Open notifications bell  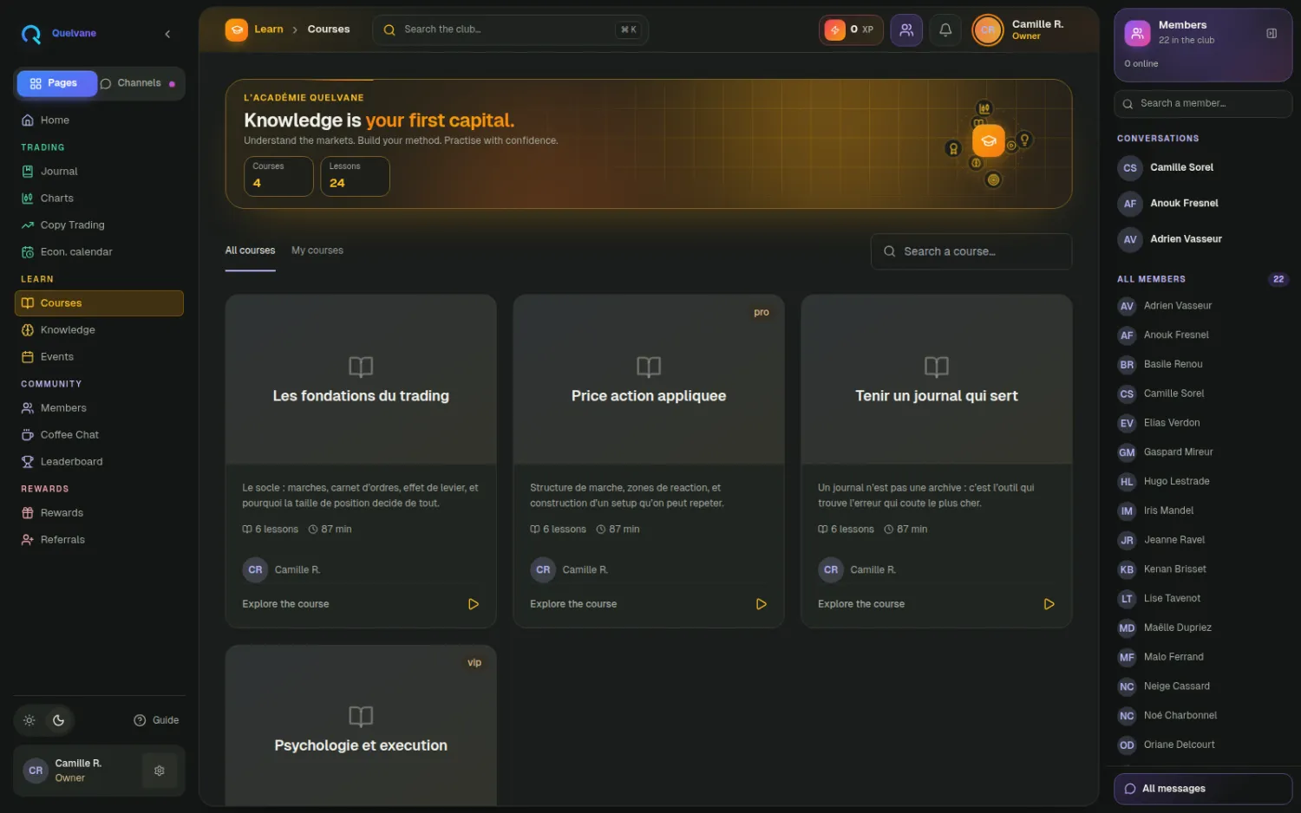(945, 29)
